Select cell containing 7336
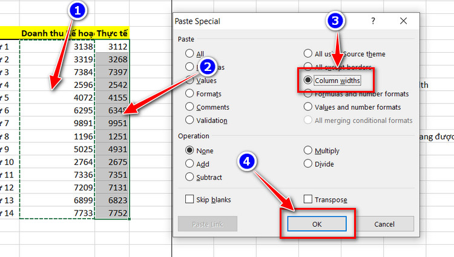 click(57, 175)
